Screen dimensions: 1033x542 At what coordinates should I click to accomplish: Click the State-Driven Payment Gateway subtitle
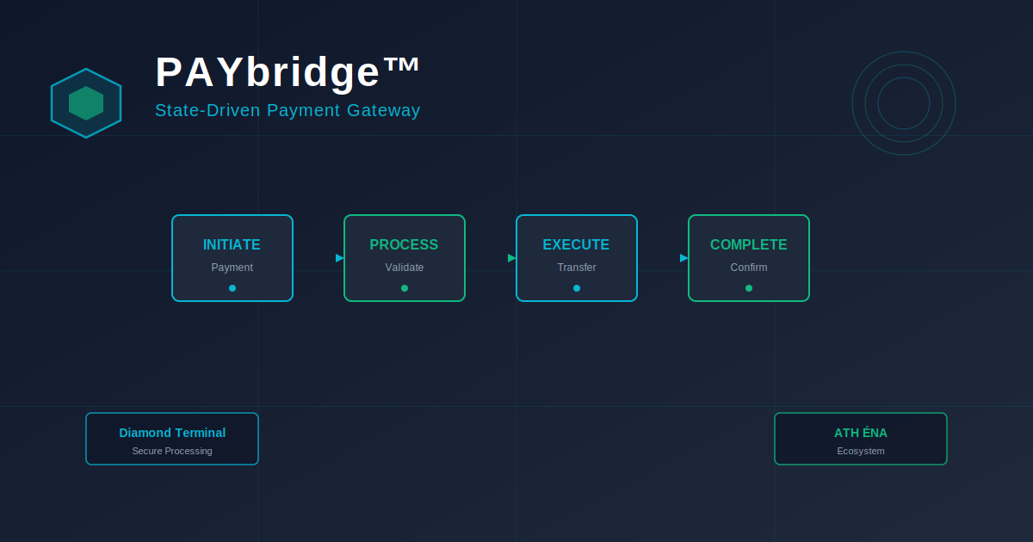coord(288,111)
